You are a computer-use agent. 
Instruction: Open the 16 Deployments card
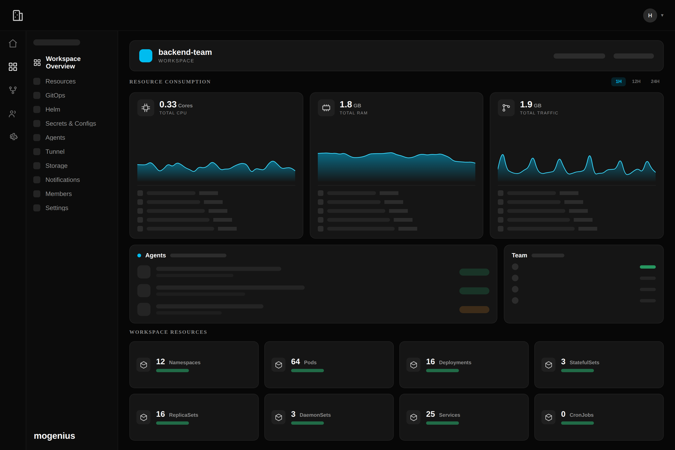[464, 365]
